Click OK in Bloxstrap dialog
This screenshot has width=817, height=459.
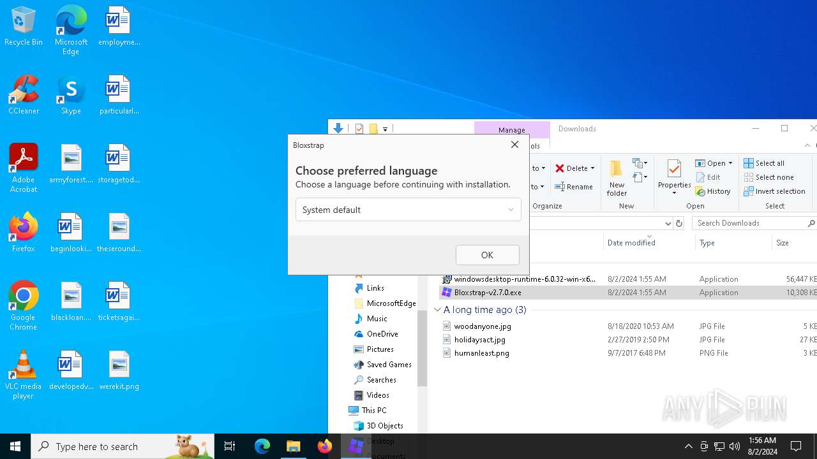(x=488, y=255)
